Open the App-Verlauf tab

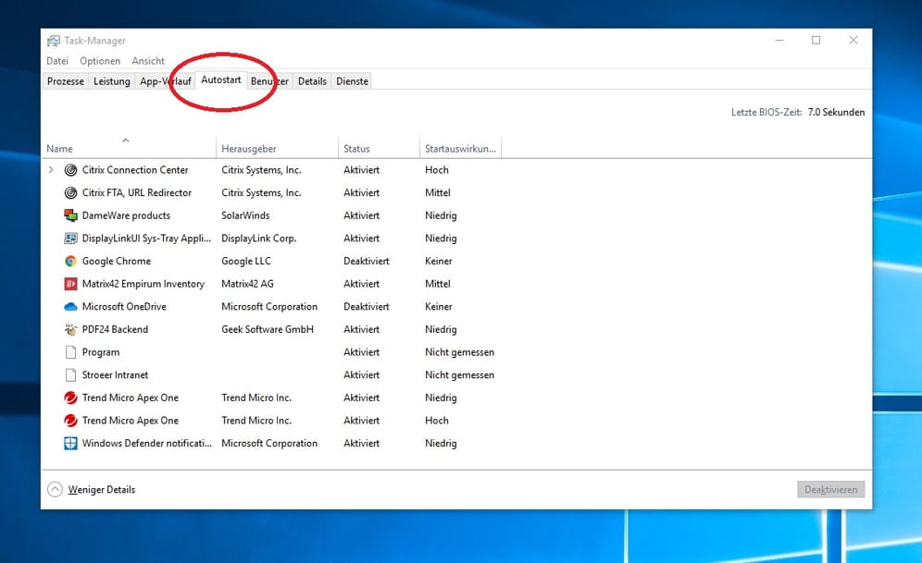pyautogui.click(x=165, y=81)
